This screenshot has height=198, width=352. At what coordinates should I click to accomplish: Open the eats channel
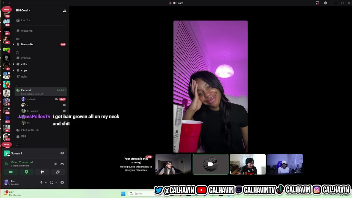point(41,64)
